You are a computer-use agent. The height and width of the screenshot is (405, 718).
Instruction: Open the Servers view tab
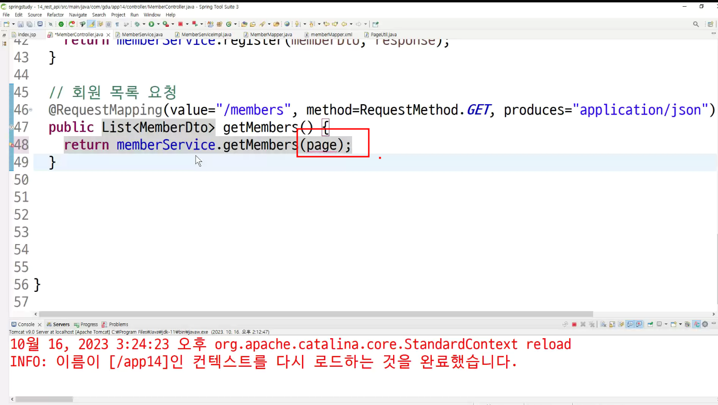click(x=58, y=324)
